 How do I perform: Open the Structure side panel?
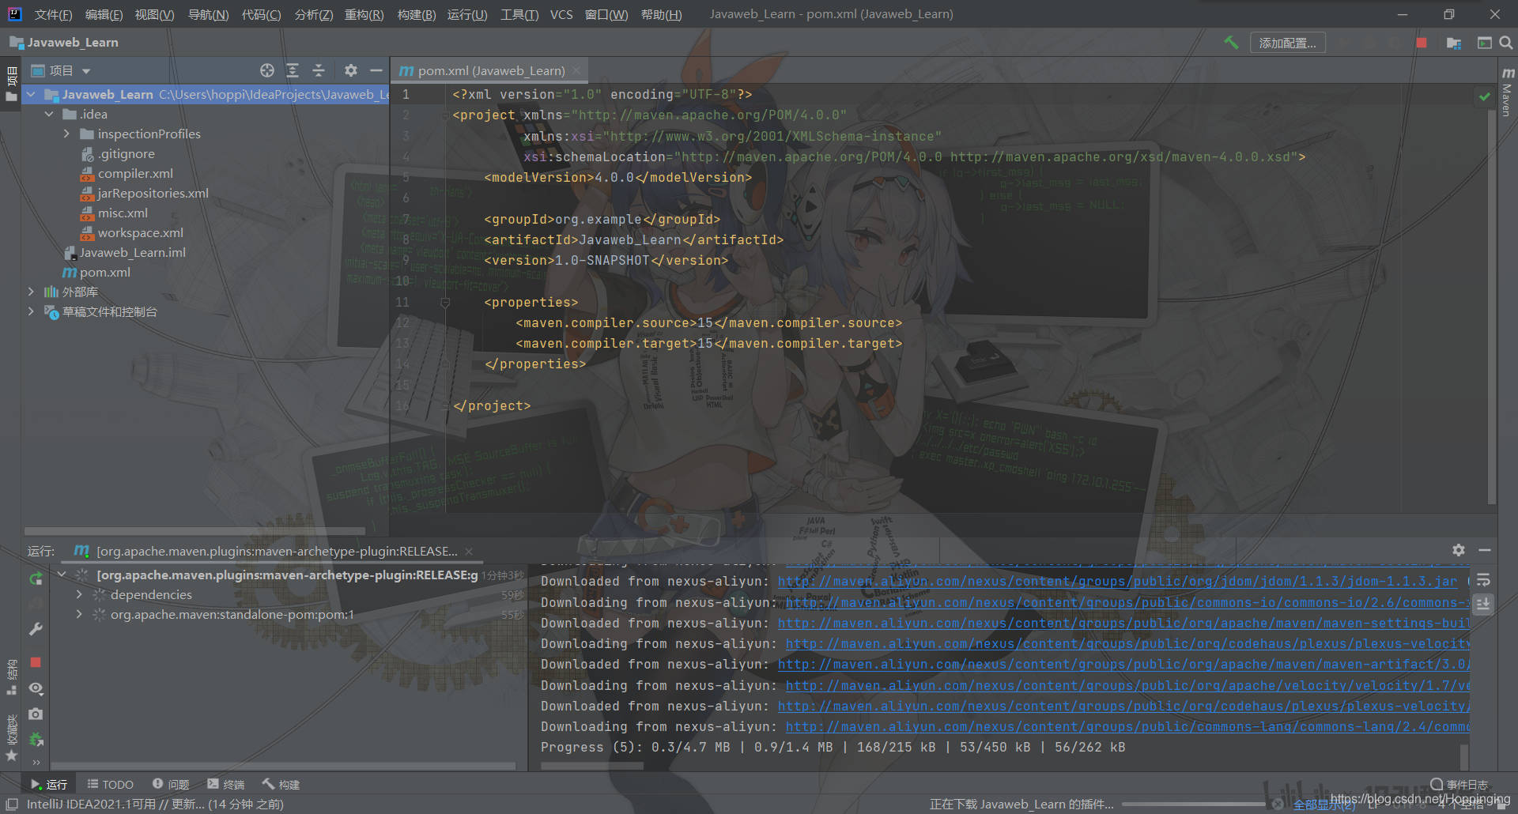coord(11,677)
